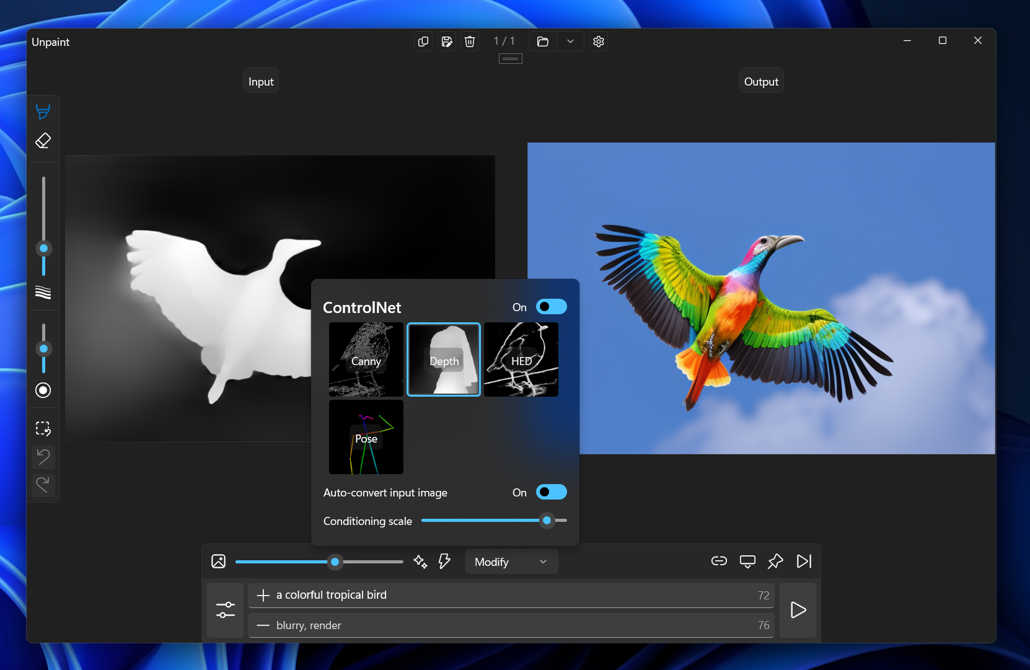Open the output folder
This screenshot has height=670, width=1030.
click(x=543, y=42)
